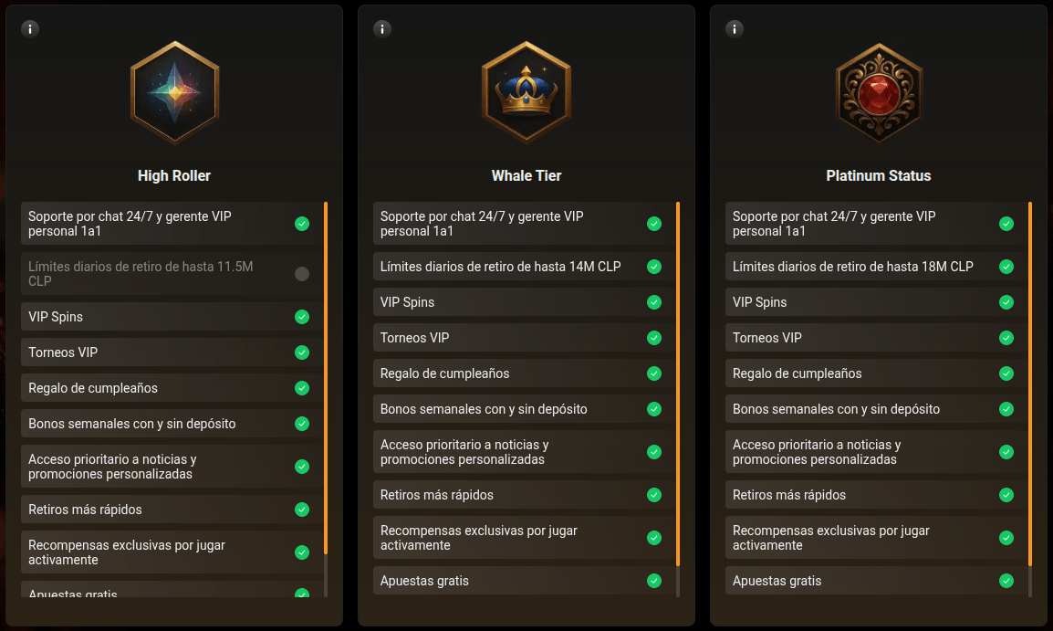Click the checkmark beside VIP Spins on Whale Tier
Screen dimensions: 1053x631
tap(654, 302)
